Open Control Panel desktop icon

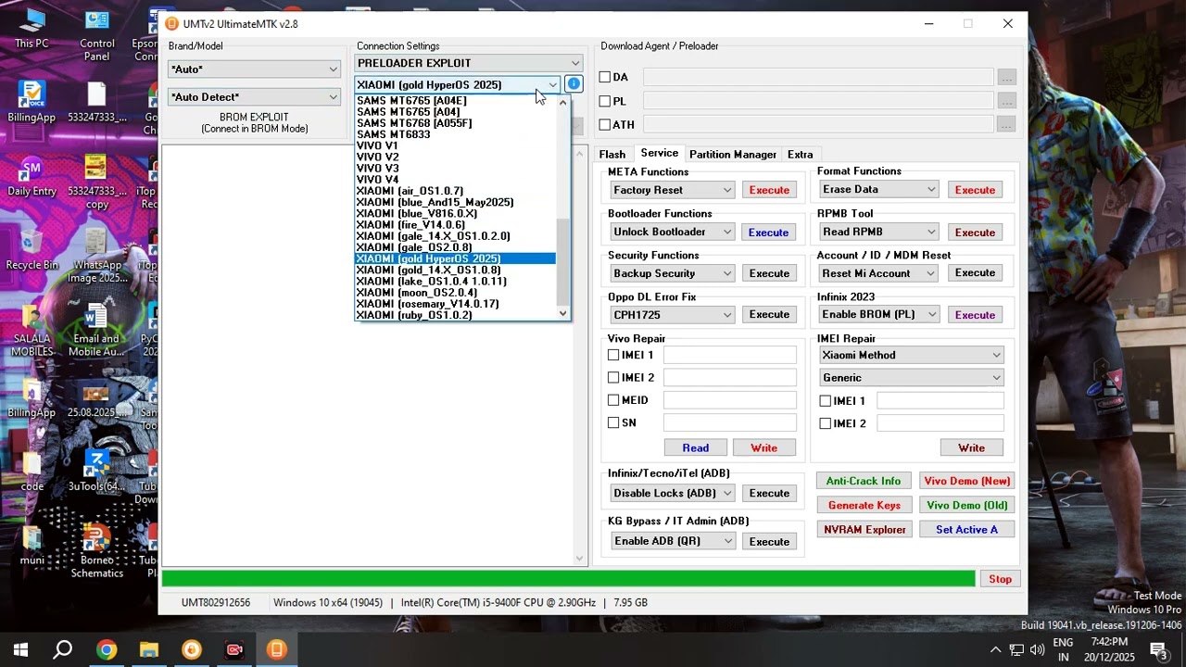click(97, 35)
